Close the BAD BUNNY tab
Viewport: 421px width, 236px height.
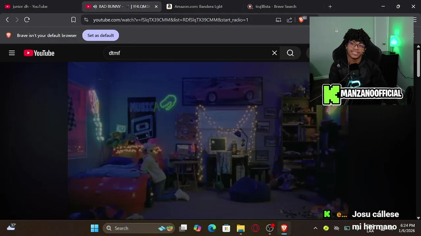tap(156, 7)
